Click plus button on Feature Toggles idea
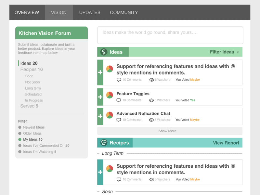 [100, 97]
